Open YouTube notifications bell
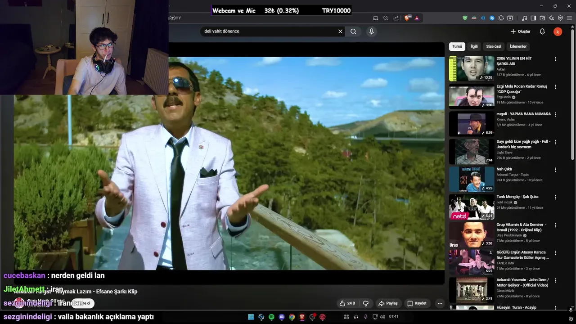The width and height of the screenshot is (576, 324). pyautogui.click(x=542, y=31)
